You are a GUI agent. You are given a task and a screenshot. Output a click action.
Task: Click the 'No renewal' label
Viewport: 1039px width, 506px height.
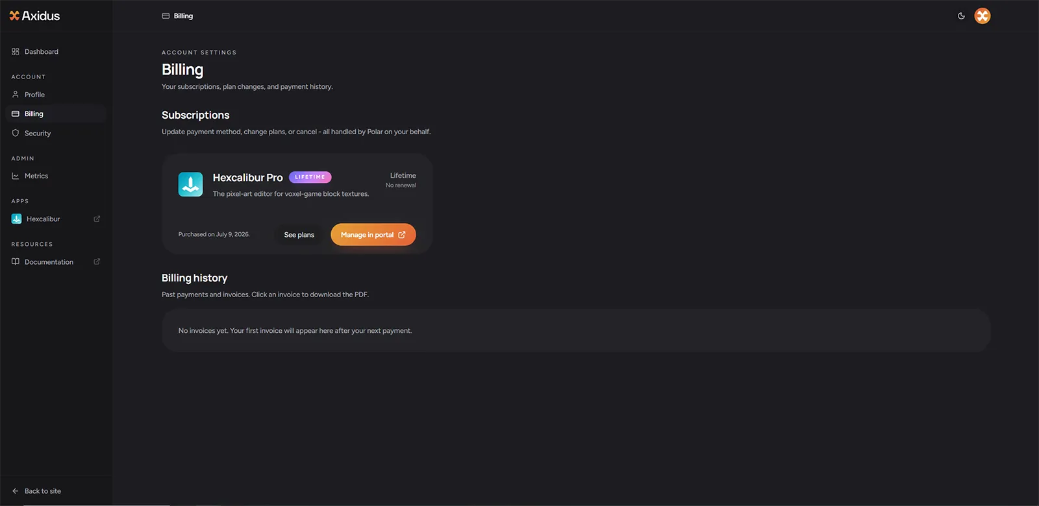[401, 186]
